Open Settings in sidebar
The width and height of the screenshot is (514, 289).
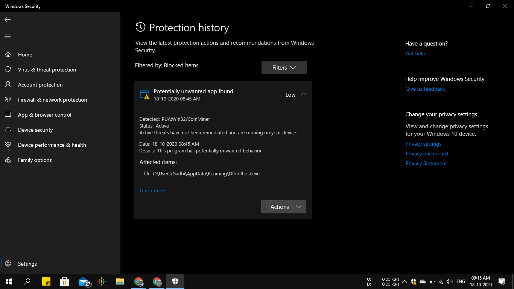click(x=27, y=264)
